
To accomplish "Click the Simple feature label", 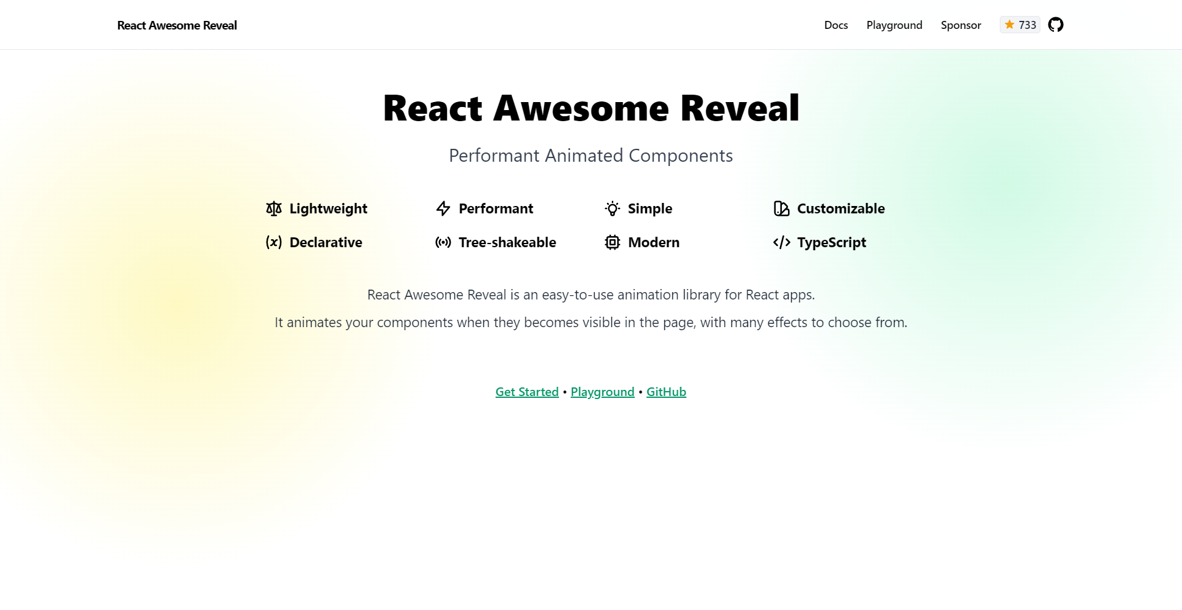I will [x=650, y=208].
